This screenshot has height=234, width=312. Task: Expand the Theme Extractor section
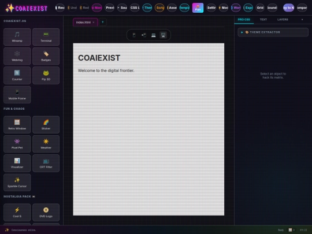273,32
